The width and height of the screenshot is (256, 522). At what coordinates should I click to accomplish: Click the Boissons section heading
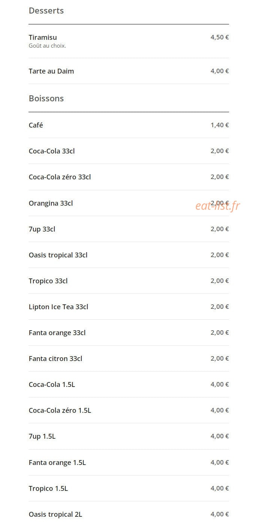click(46, 98)
